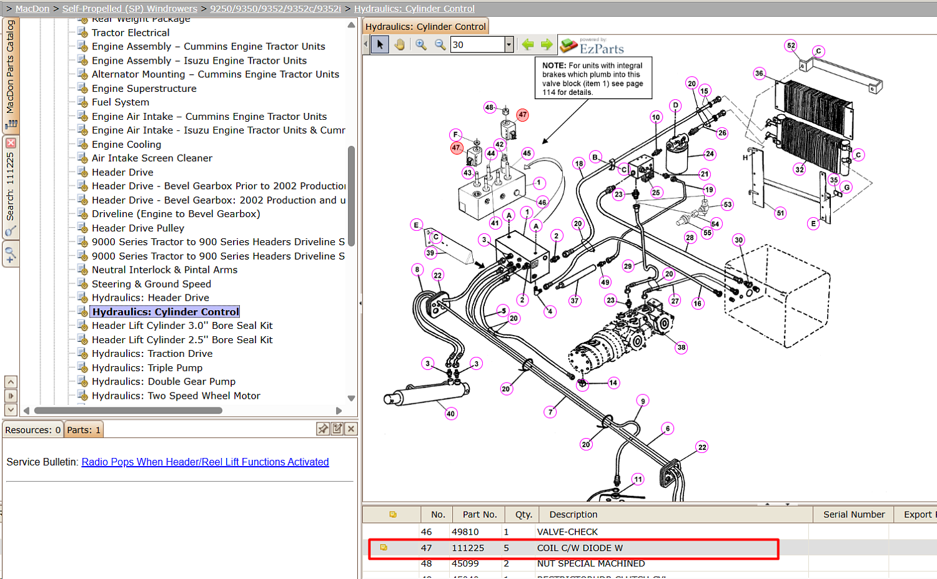Image resolution: width=937 pixels, height=579 pixels.
Task: Select part row 46 VALVE-CHECK
Action: click(650, 532)
